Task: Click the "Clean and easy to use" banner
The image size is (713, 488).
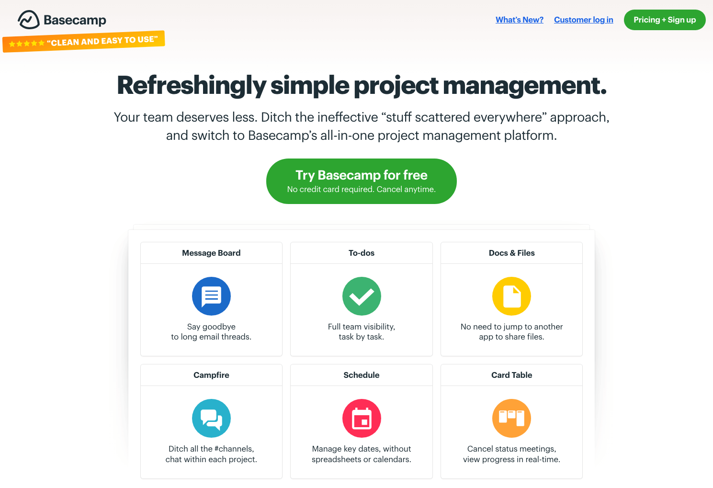Action: tap(84, 42)
